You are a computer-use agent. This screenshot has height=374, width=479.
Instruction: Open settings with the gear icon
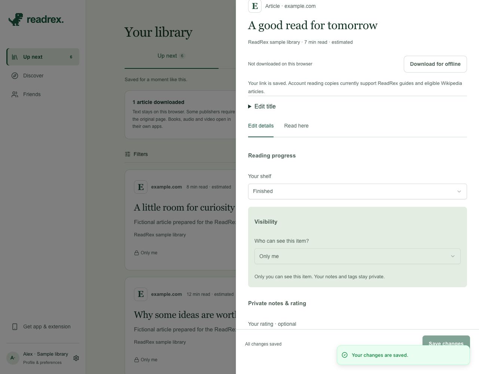76,358
